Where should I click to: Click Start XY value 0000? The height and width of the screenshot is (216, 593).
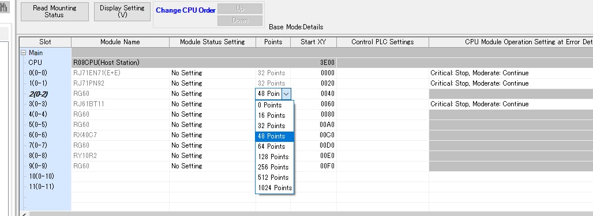328,73
